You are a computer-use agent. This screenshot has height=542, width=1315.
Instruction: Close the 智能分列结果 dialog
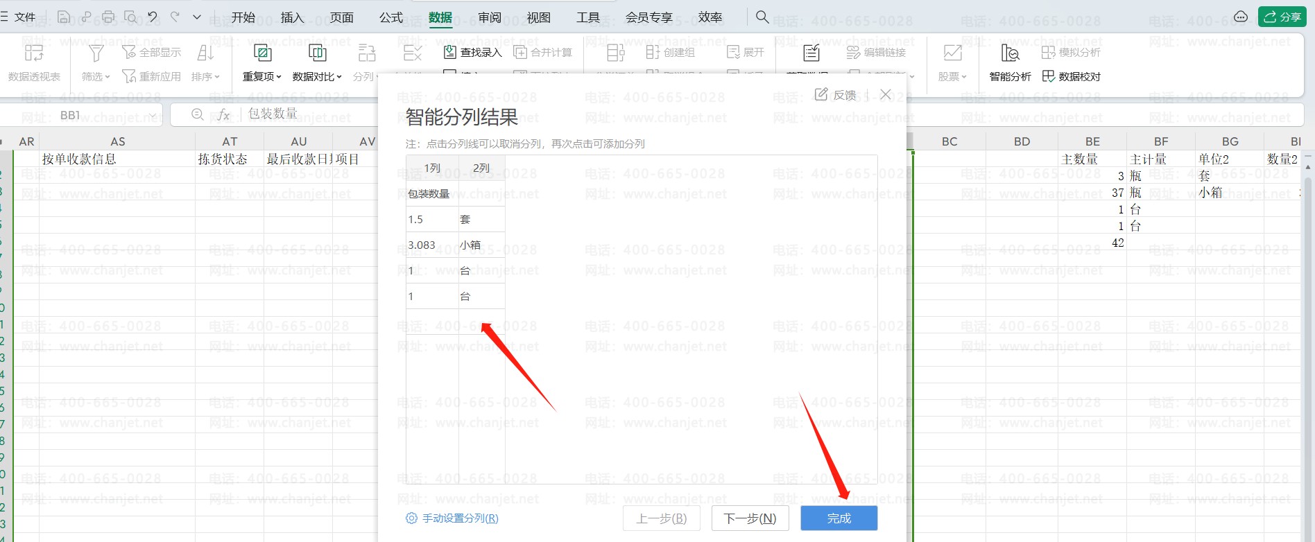[x=886, y=94]
